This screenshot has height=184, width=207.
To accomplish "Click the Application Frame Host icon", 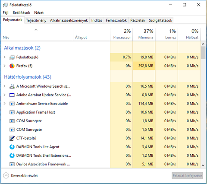I will click(x=12, y=112).
